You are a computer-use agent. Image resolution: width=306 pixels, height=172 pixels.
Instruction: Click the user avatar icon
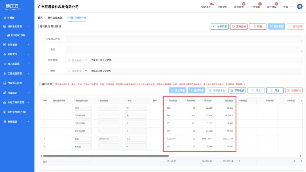[299, 7]
